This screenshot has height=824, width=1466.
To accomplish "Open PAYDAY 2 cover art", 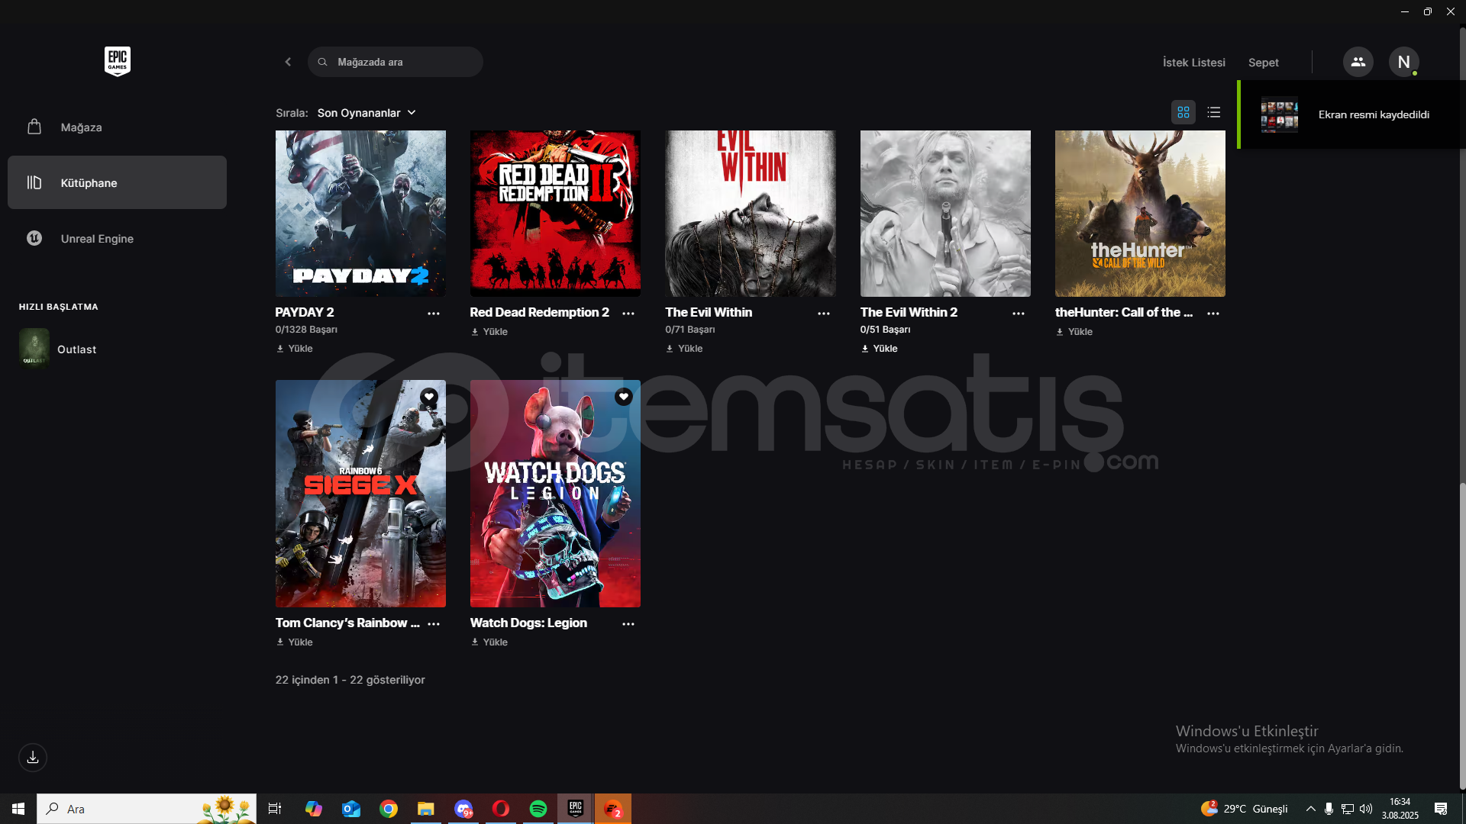I will coord(360,214).
